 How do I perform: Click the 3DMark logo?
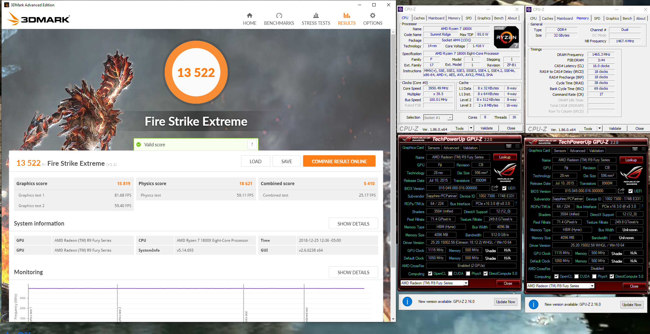(38, 18)
